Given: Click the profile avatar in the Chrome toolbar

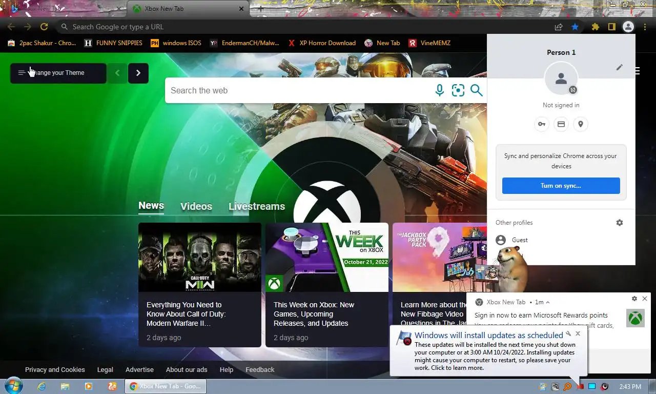Looking at the screenshot, I should (628, 27).
